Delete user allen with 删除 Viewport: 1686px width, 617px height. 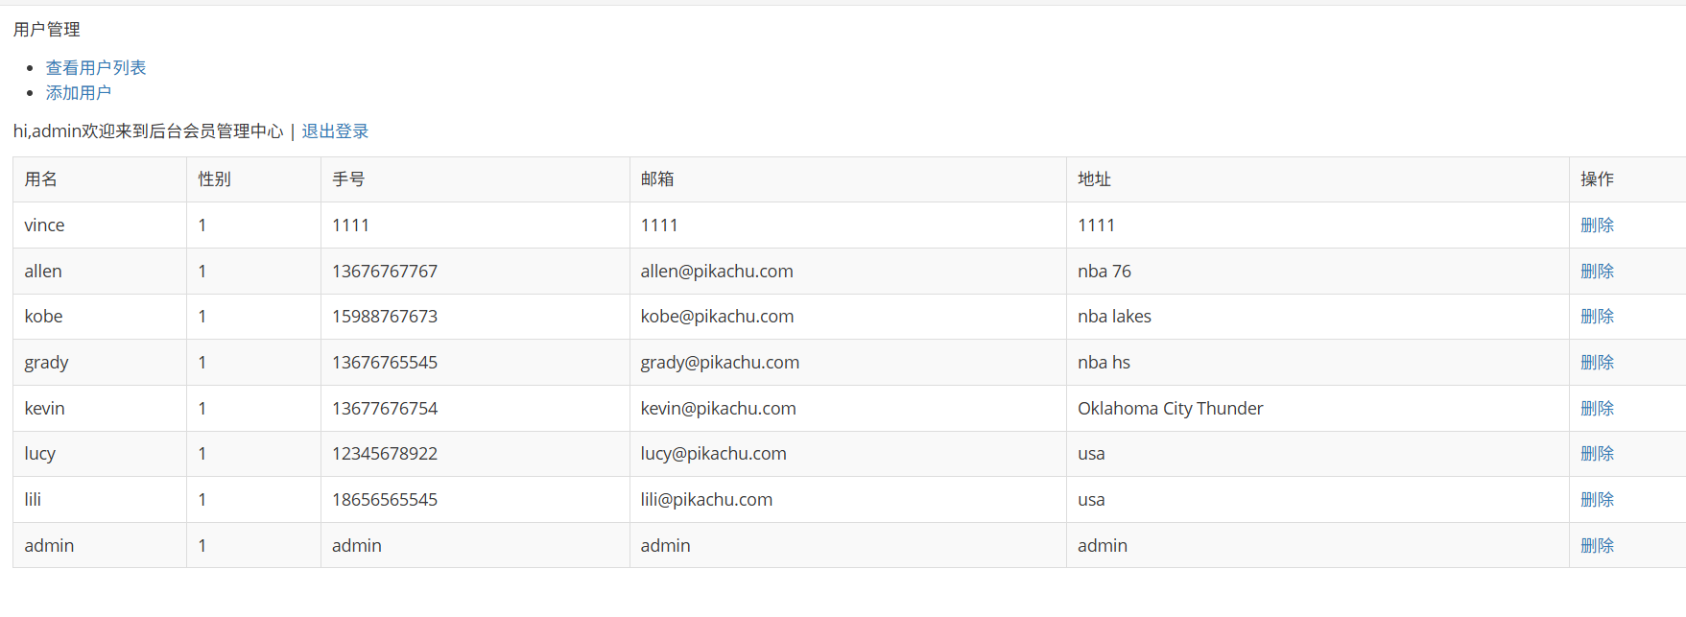(x=1597, y=272)
